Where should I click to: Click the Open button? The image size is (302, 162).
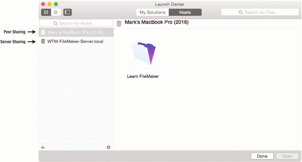287,156
